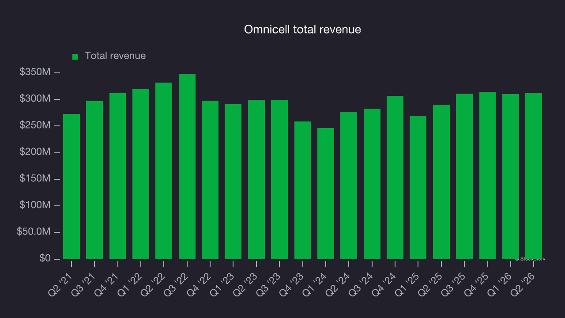
Task: Select the Q4 '23 revenue bar
Action: click(303, 190)
